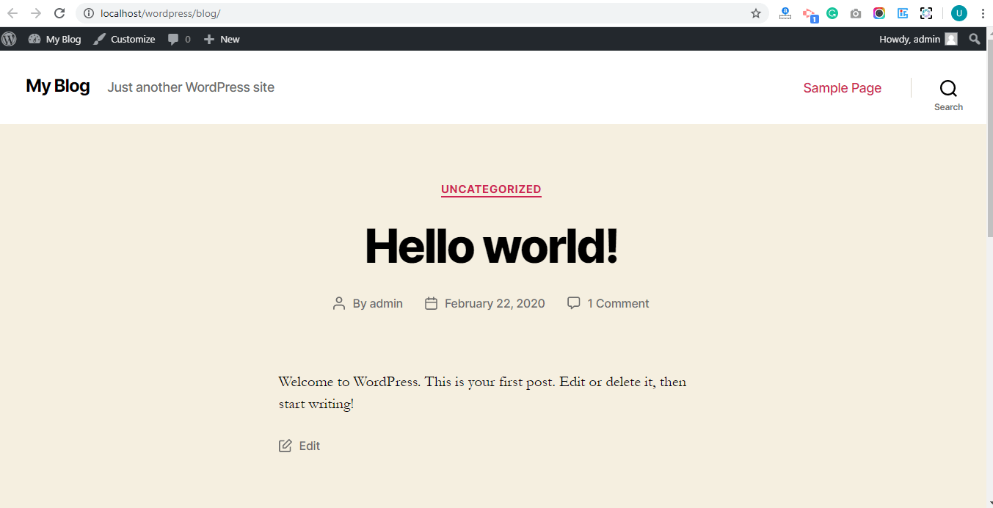The width and height of the screenshot is (993, 508).
Task: Open the 1 Comment link
Action: click(617, 303)
